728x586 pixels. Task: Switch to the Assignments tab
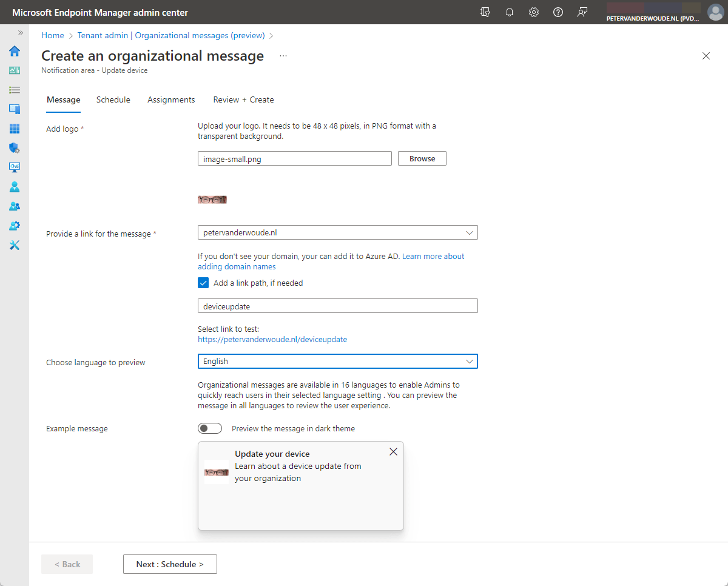tap(171, 99)
